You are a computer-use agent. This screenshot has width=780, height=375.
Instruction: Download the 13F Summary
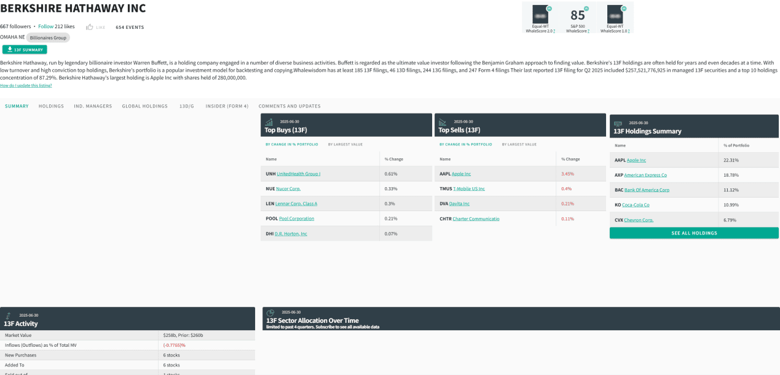coord(25,50)
